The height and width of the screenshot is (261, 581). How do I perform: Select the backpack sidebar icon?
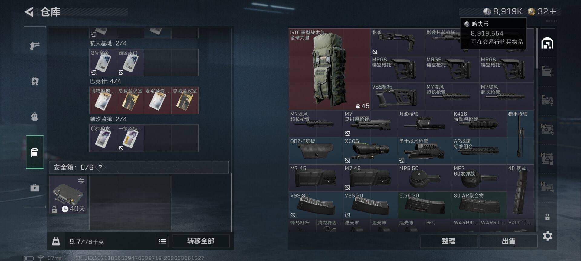(35, 117)
